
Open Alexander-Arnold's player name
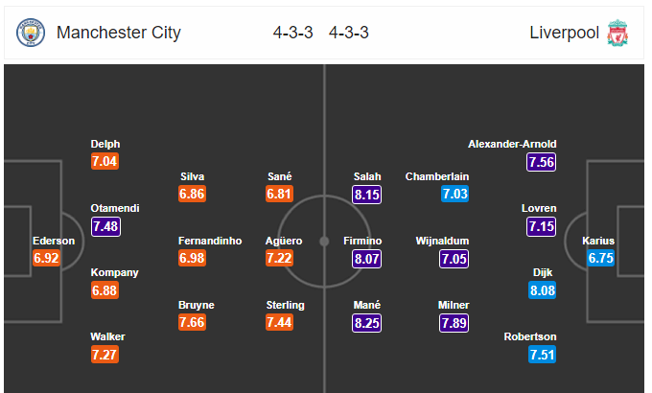512,144
